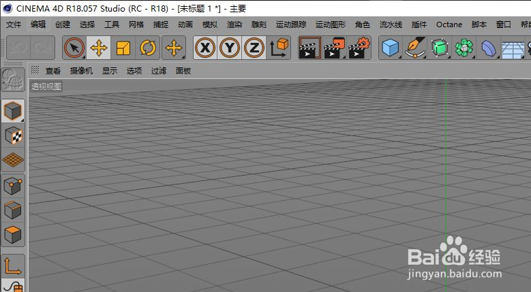This screenshot has width=531, height=292.
Task: Switch to Texture mode checkered cube
Action: point(13,135)
